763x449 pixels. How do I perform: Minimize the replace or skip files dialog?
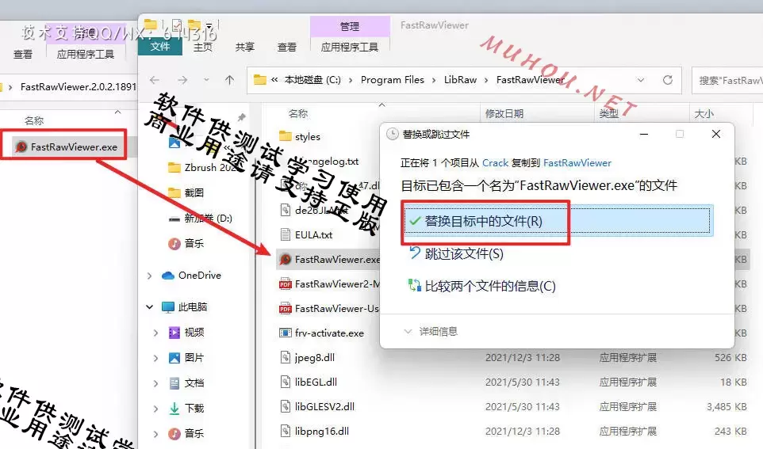644,134
